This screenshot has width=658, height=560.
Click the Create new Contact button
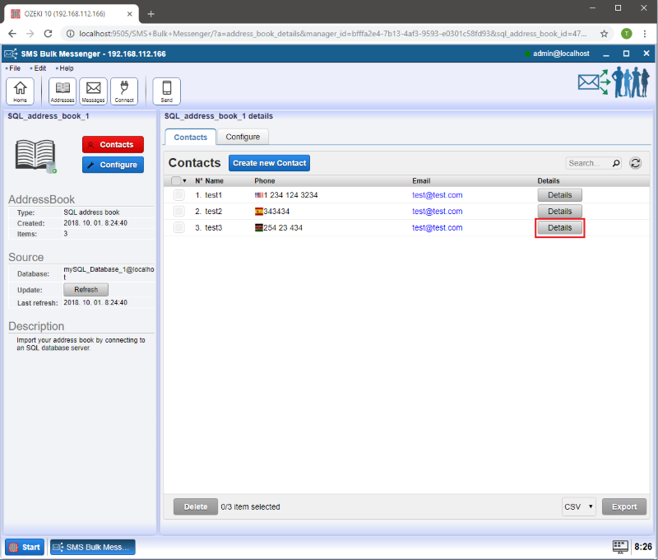(x=269, y=163)
